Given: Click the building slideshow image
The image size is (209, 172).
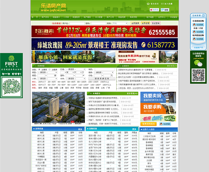Looking at the screenshot, I should coord(59,107).
